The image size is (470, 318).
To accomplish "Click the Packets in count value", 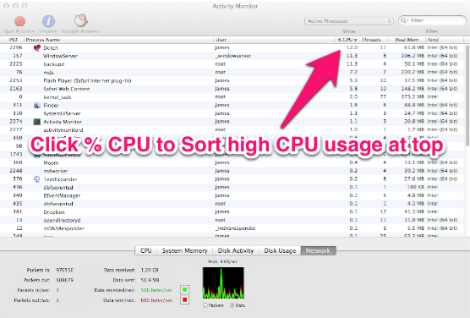I will 65,270.
